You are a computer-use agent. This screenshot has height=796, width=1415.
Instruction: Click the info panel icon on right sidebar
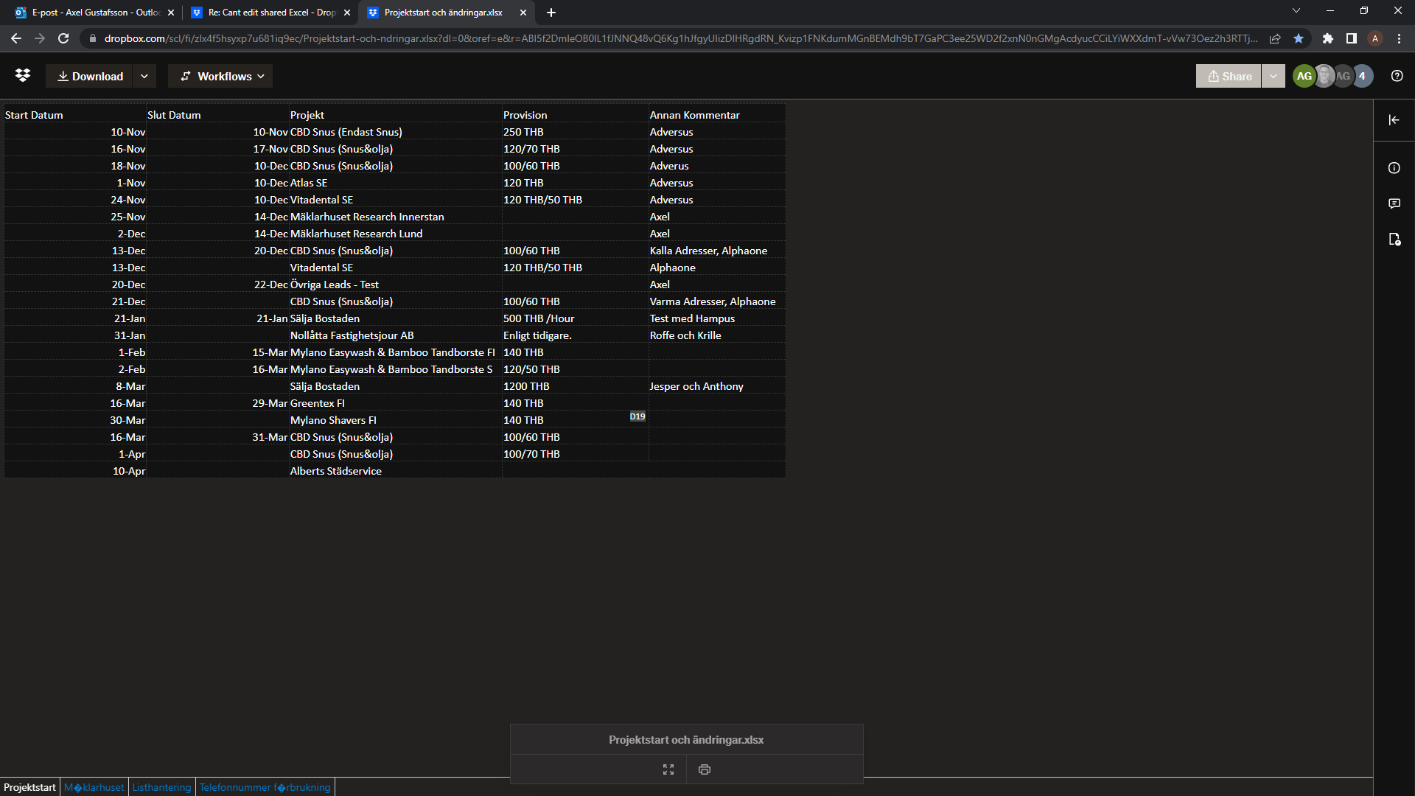(1397, 167)
